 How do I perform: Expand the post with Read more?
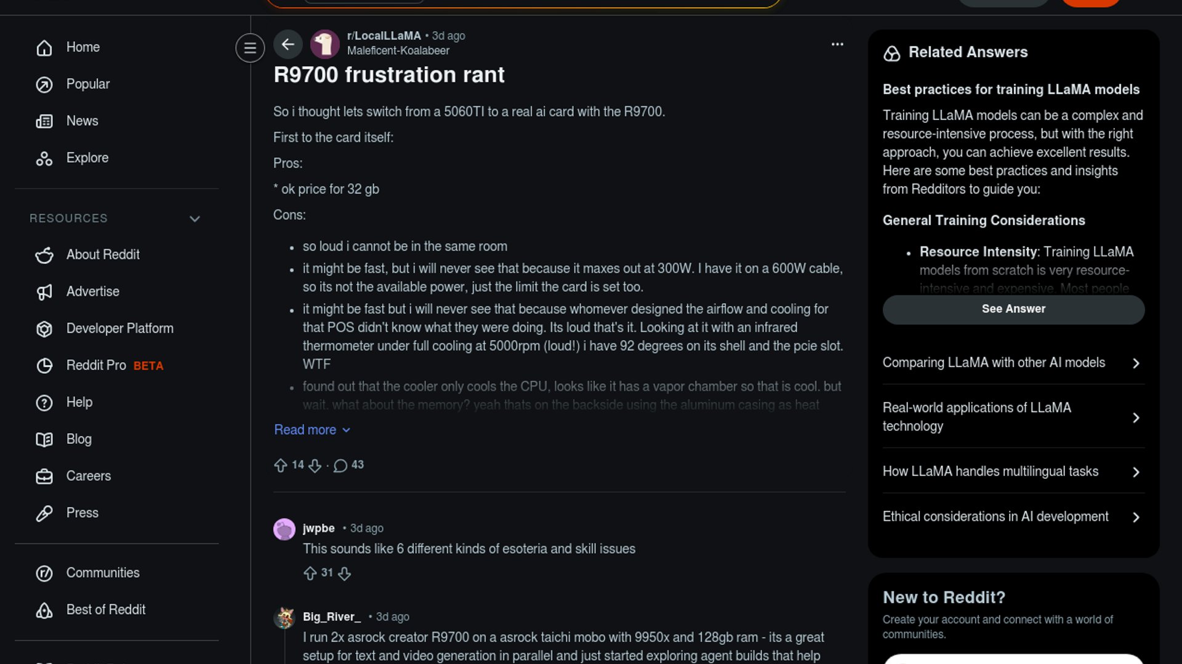[x=312, y=430]
